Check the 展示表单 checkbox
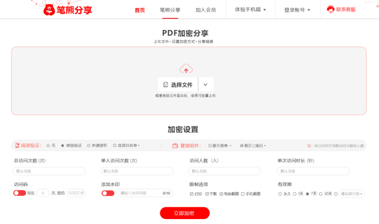 (x=210, y=146)
